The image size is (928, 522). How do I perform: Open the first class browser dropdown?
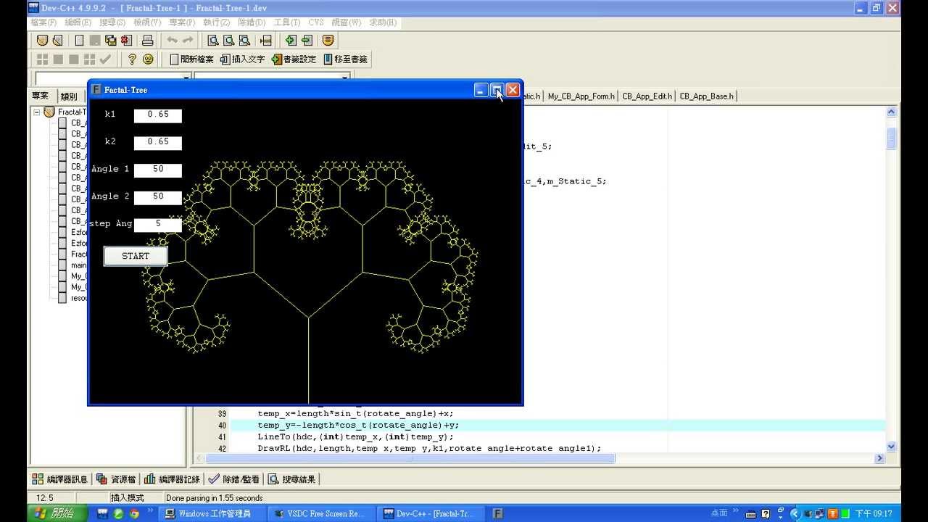coord(186,78)
